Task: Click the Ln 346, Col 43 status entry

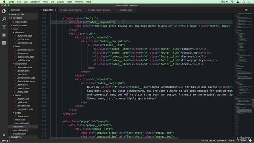Action: (208, 141)
